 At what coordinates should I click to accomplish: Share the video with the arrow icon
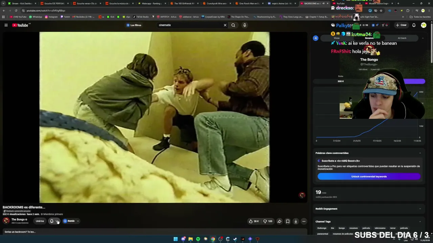[x=279, y=221]
